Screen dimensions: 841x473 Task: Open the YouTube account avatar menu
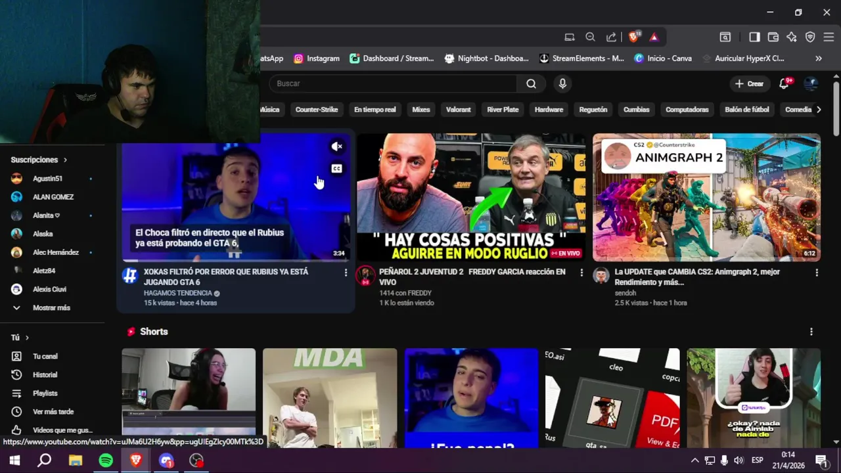[811, 83]
